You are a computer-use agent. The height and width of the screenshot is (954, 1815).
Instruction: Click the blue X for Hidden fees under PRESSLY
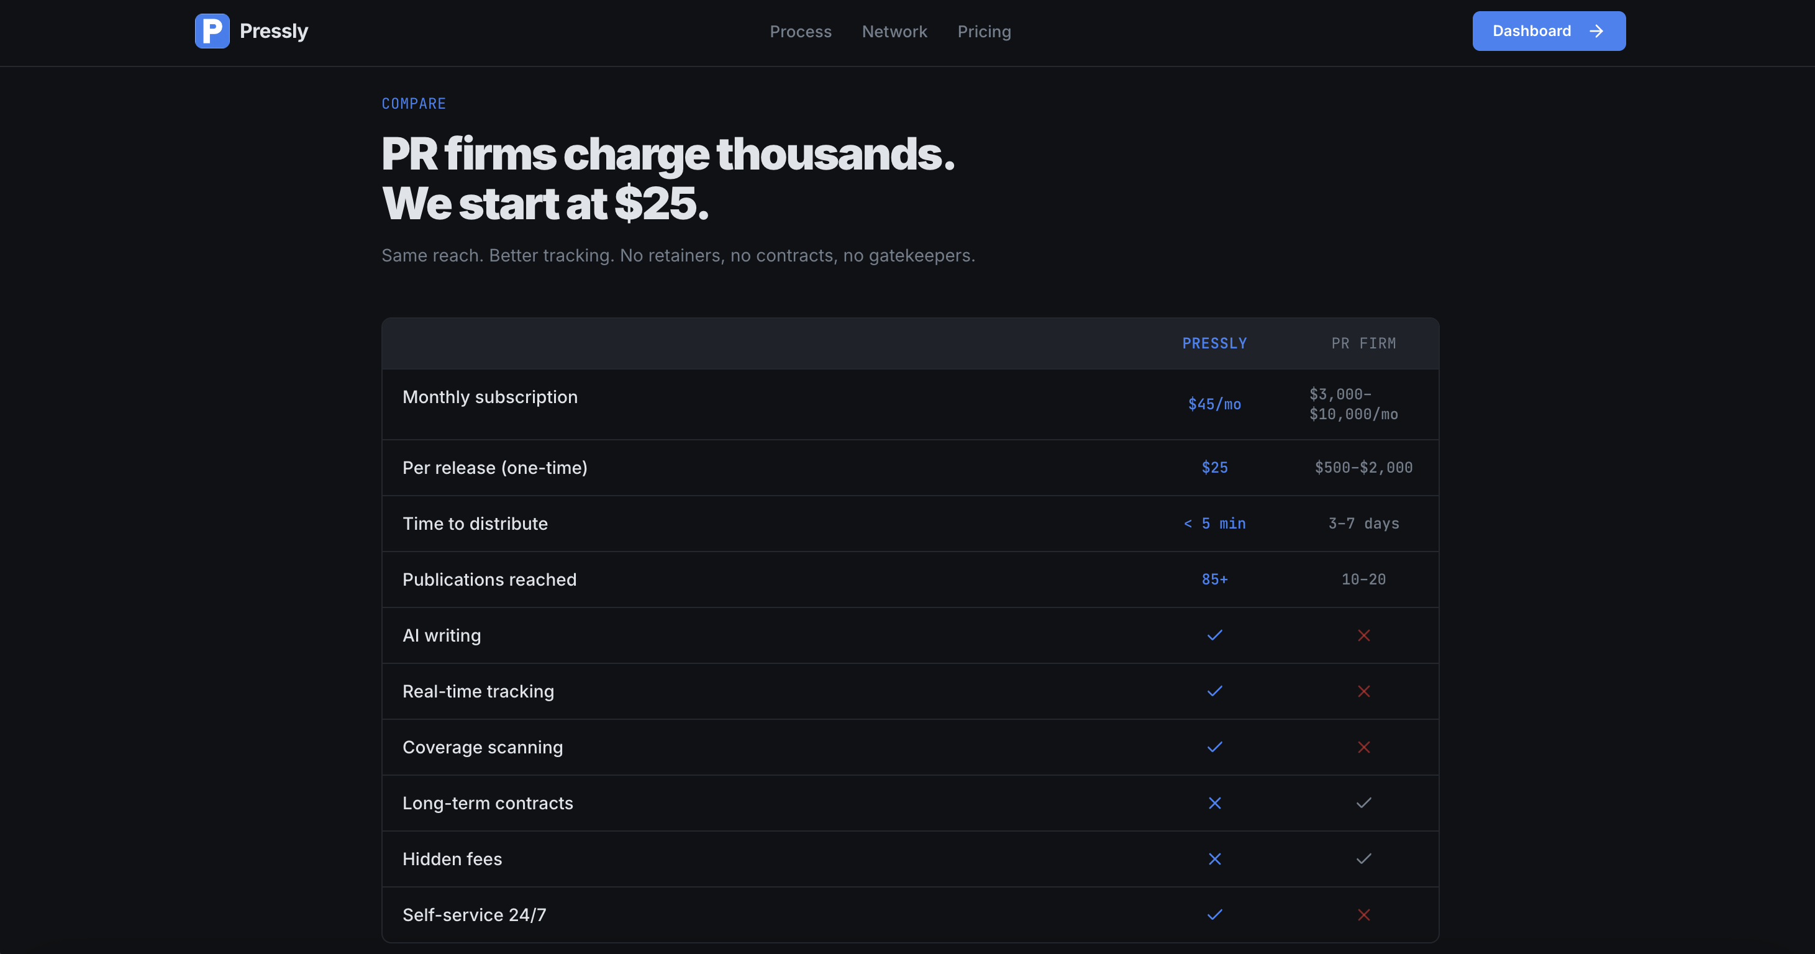tap(1214, 859)
